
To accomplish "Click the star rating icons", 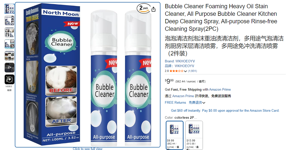I will (176, 71).
